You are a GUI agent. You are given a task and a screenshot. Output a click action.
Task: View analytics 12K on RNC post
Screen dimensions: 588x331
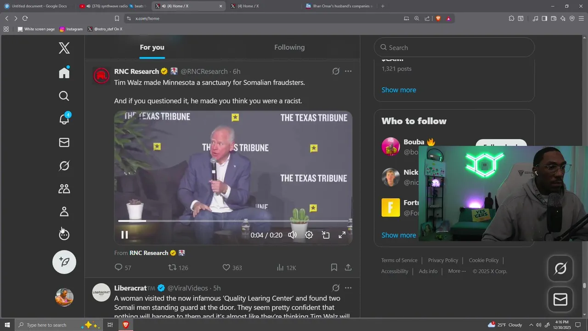(286, 268)
